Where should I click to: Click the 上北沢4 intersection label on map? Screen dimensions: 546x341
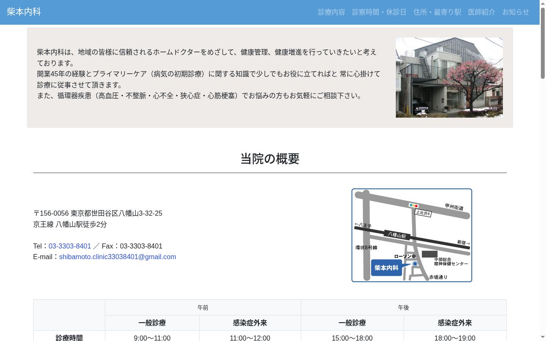coord(423,213)
